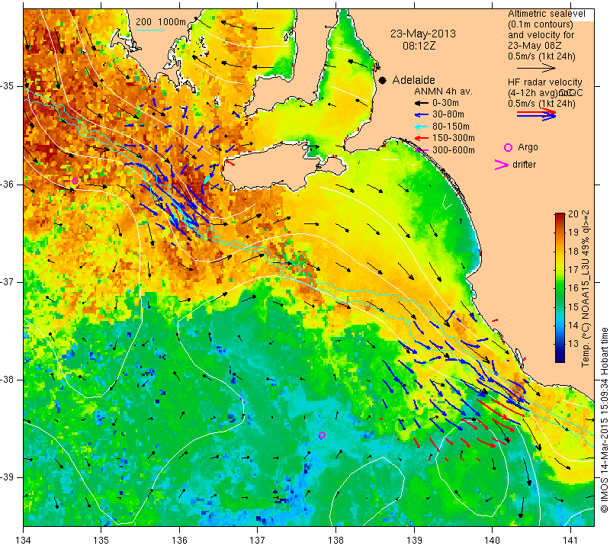Click the blue 30-80m legend arrow
Viewport: 610px width, 549px height.
click(422, 115)
